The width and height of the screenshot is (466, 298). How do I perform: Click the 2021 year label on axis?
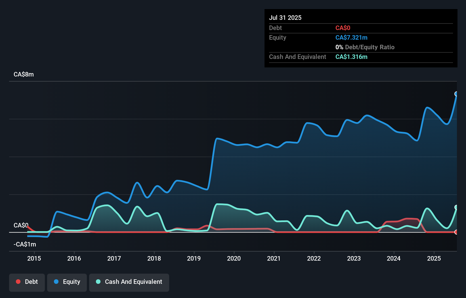point(274,258)
